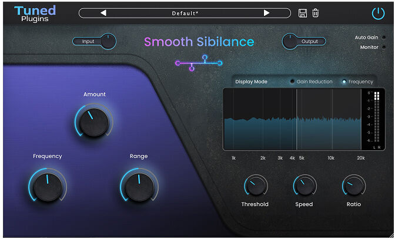Viewport: 395px width, 239px height.
Task: Save preset with the floppy disk icon
Action: [303, 13]
